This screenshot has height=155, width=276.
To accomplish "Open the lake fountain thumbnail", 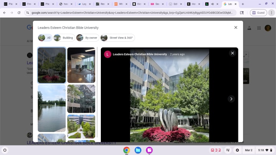I will [52, 108].
